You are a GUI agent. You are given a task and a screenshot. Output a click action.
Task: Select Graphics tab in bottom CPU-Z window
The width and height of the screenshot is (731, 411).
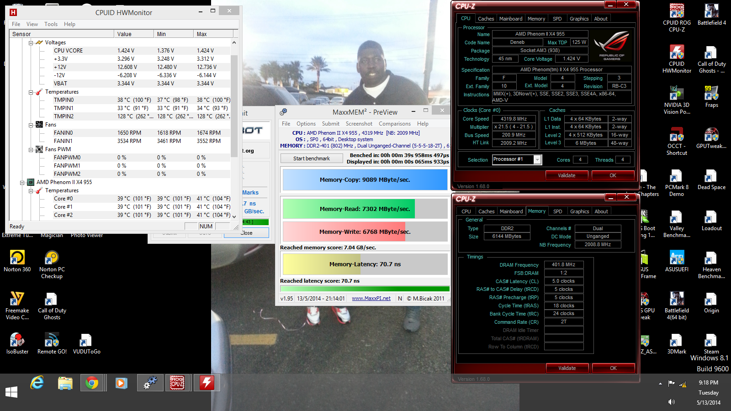pos(579,211)
